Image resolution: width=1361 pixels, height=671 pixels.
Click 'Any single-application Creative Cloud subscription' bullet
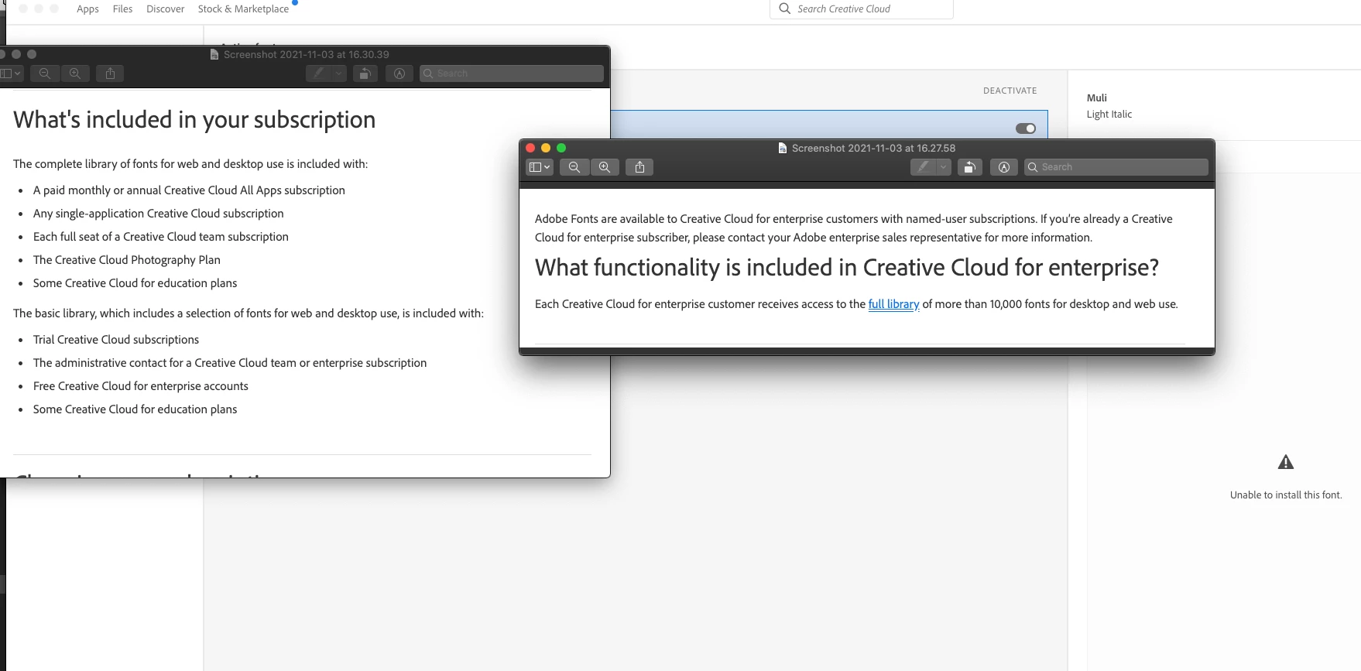(159, 214)
